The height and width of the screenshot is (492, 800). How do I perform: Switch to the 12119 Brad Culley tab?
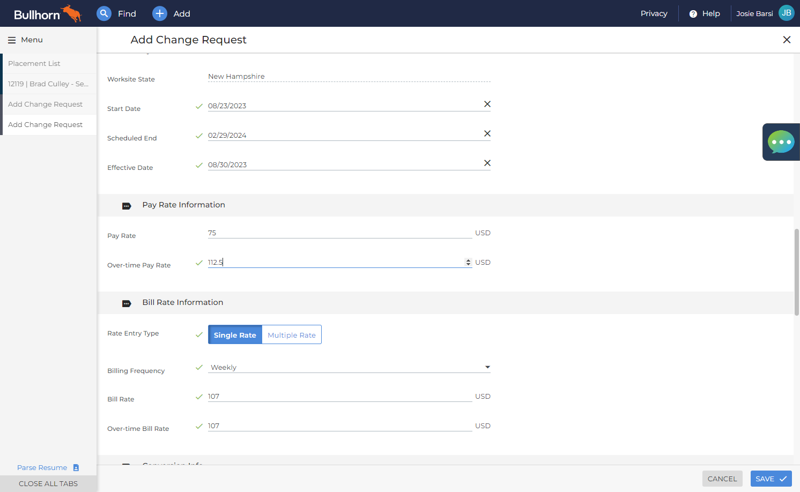48,84
